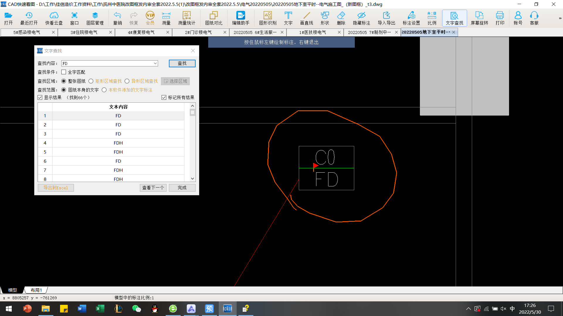Launch 图纸对比 drawing compare tool
The height and width of the screenshot is (316, 563).
214,18
